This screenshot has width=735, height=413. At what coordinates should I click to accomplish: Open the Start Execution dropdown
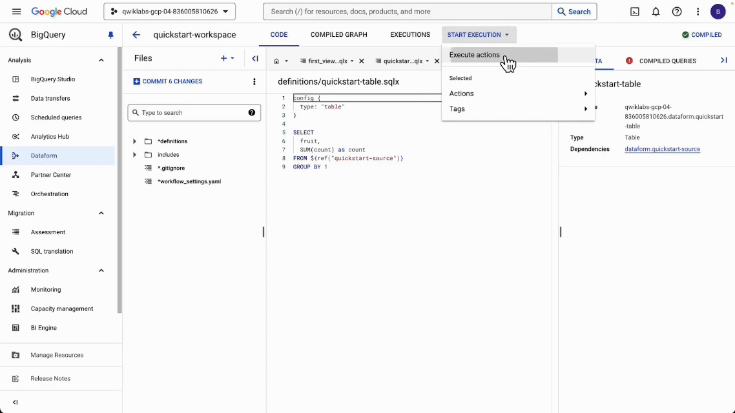[479, 35]
